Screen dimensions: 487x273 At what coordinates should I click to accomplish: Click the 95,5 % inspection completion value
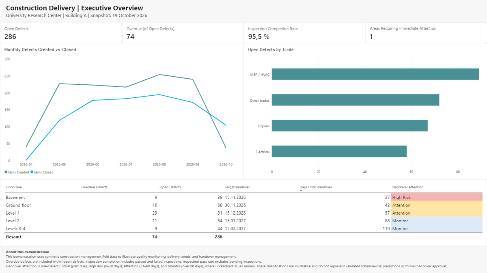(x=259, y=37)
